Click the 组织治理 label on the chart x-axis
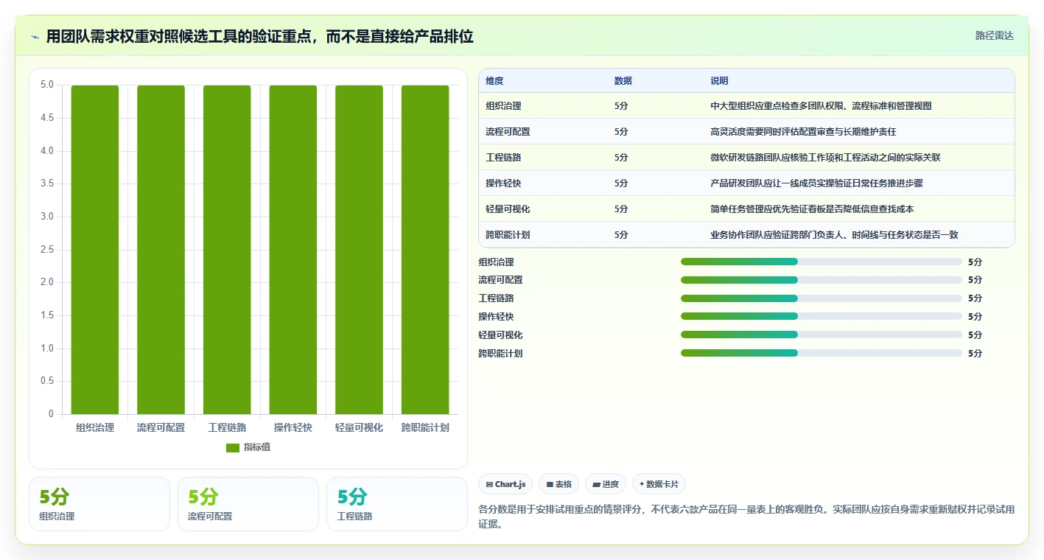Image resolution: width=1044 pixels, height=560 pixels. 95,427
